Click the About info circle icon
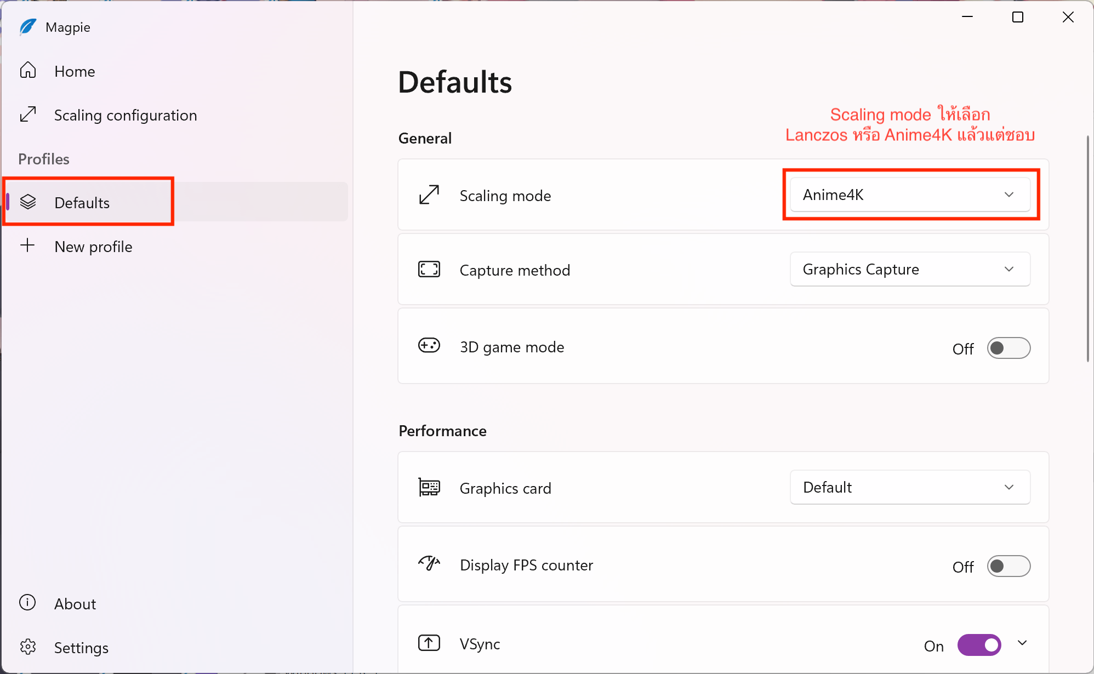The width and height of the screenshot is (1094, 674). pyautogui.click(x=27, y=603)
